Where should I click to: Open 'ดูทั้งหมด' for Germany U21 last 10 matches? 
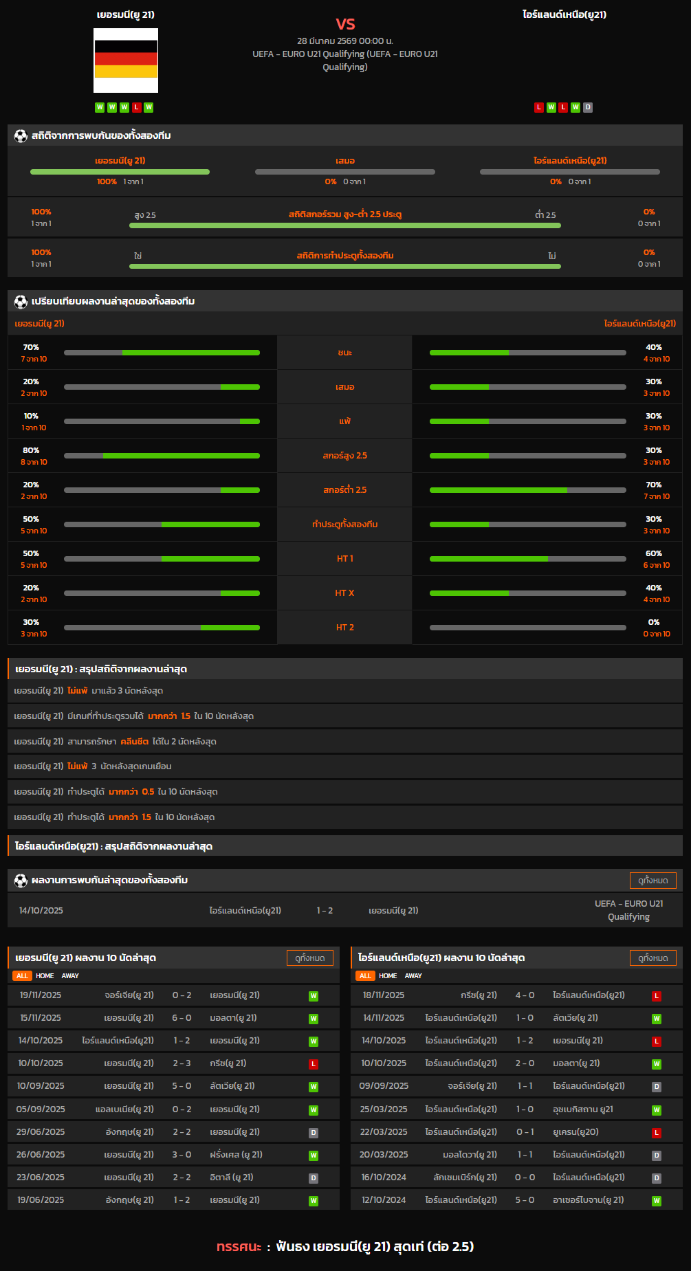pos(309,958)
